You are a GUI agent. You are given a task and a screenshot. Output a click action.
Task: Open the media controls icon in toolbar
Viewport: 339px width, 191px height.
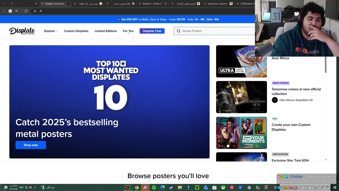pyautogui.click(x=17, y=11)
